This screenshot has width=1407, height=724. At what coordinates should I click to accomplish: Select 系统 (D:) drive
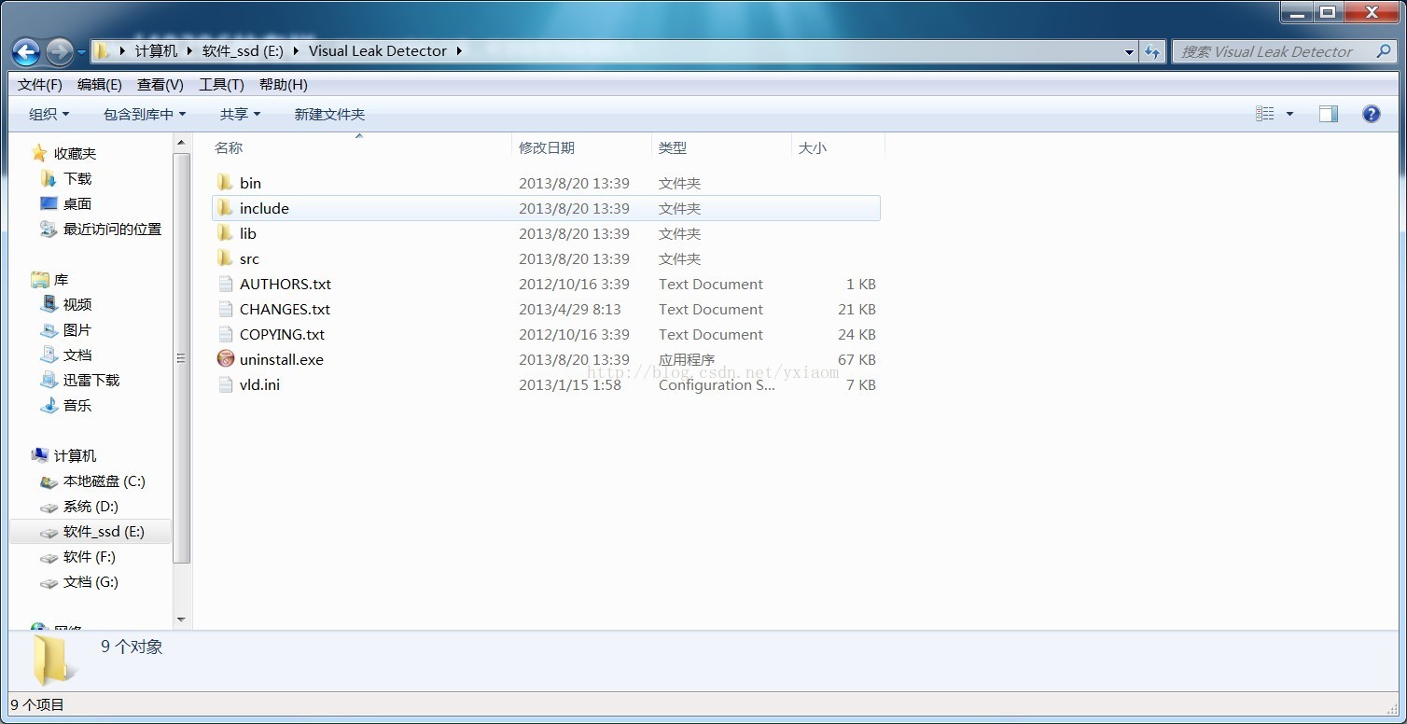(91, 507)
